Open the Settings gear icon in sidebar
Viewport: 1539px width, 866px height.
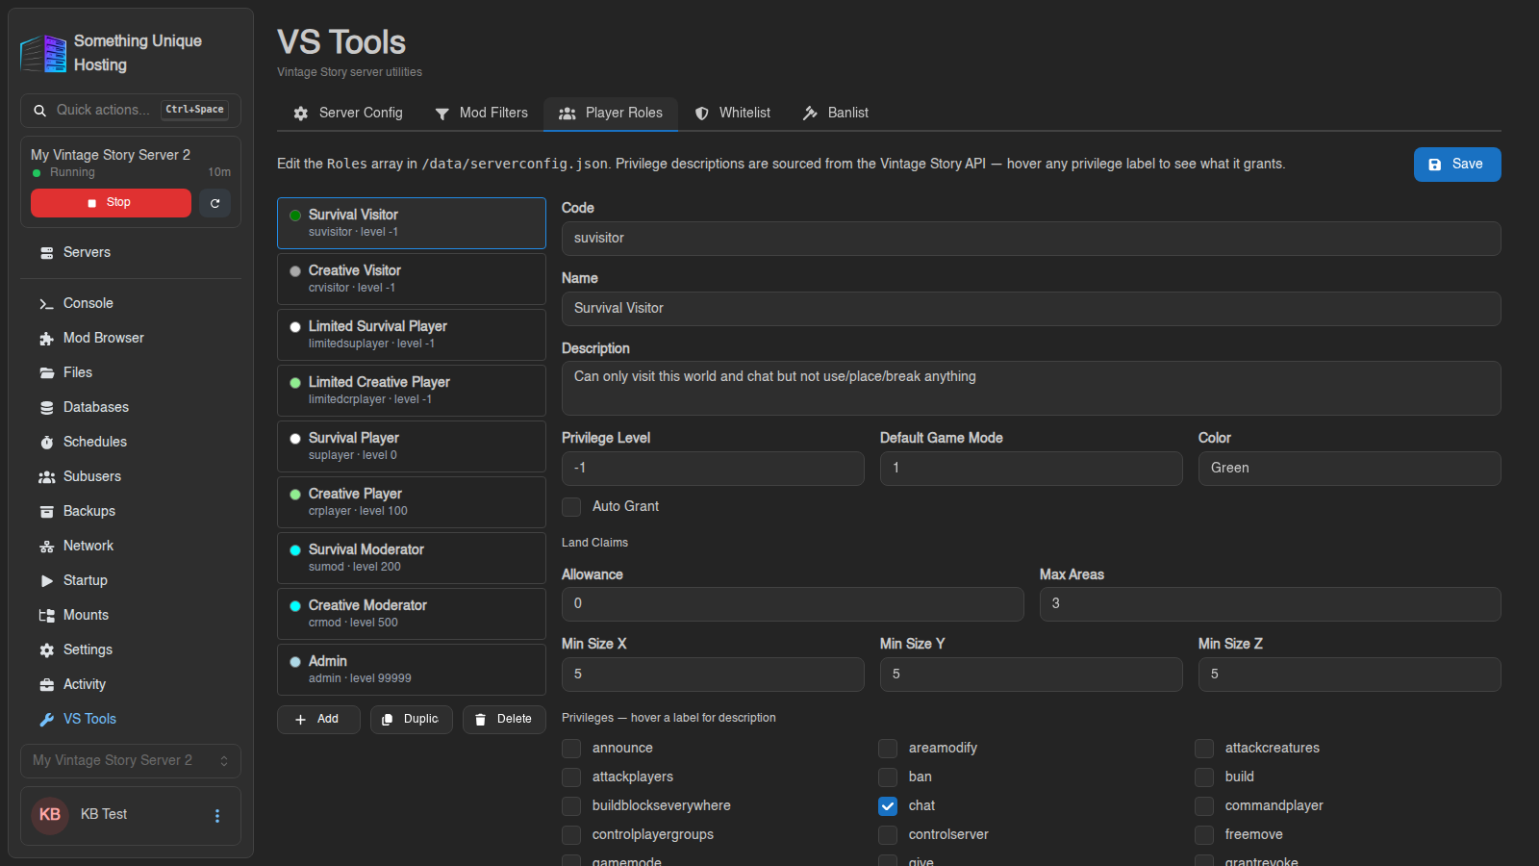pos(46,650)
